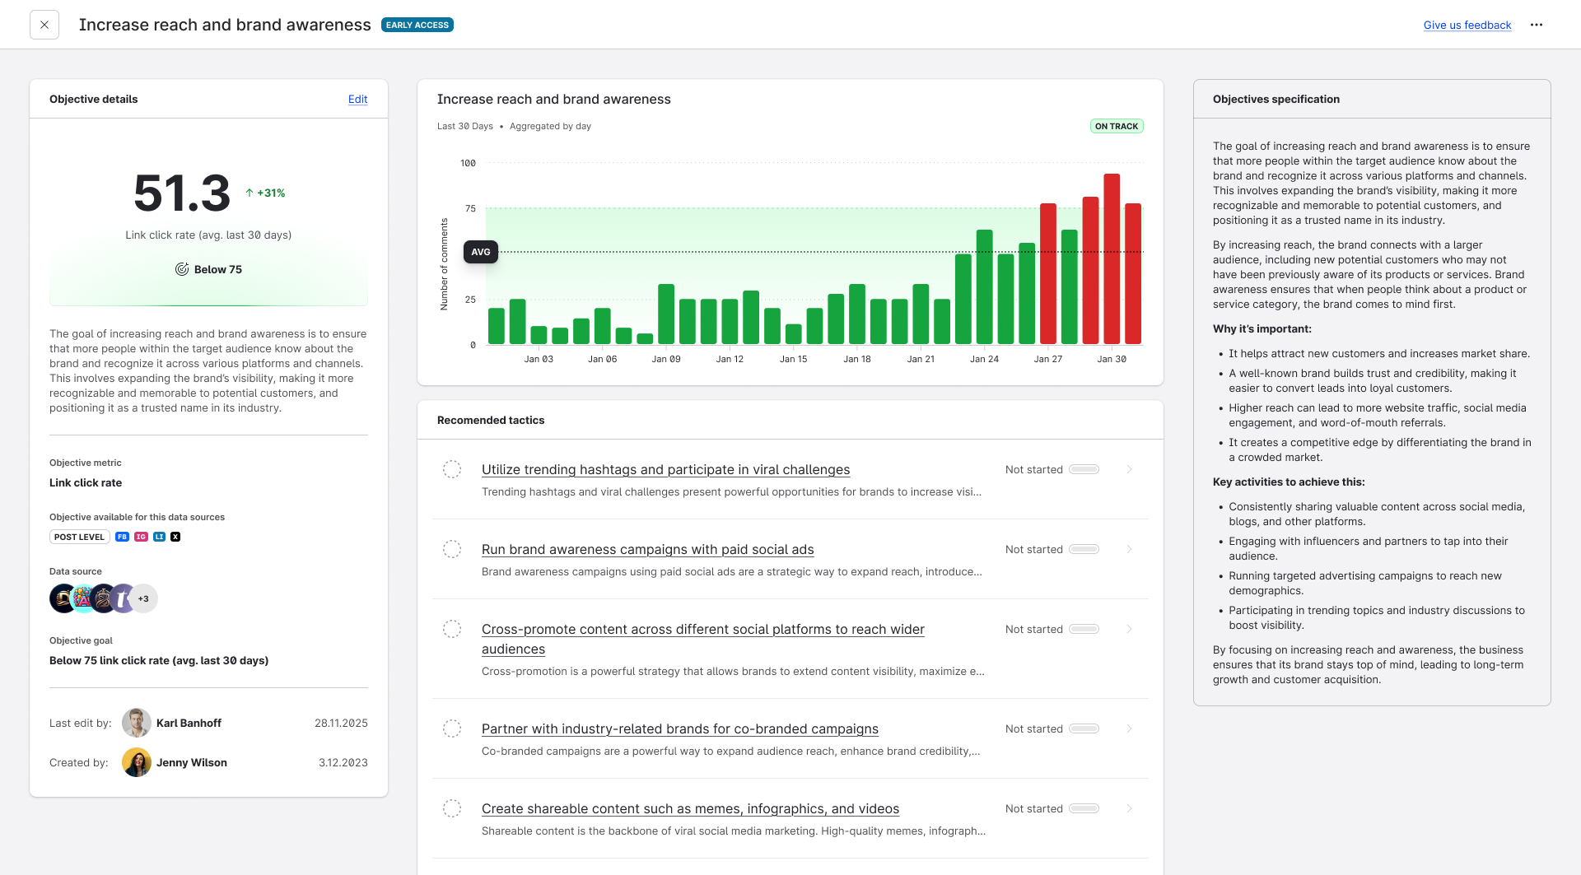Toggle status circle for paid social ads tactic

452,549
